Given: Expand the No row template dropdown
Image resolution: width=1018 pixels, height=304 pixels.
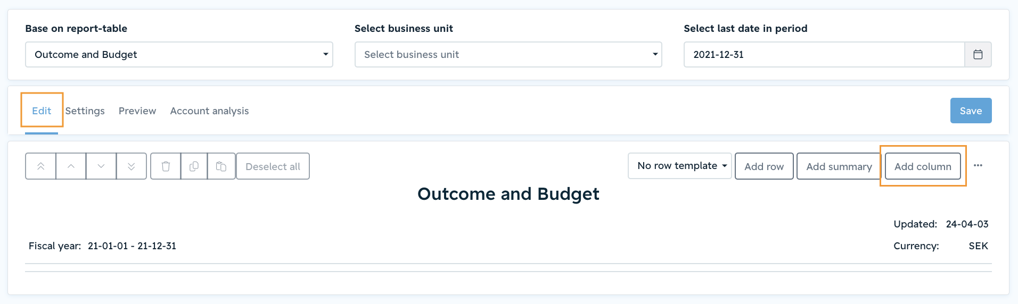Looking at the screenshot, I should pyautogui.click(x=680, y=166).
